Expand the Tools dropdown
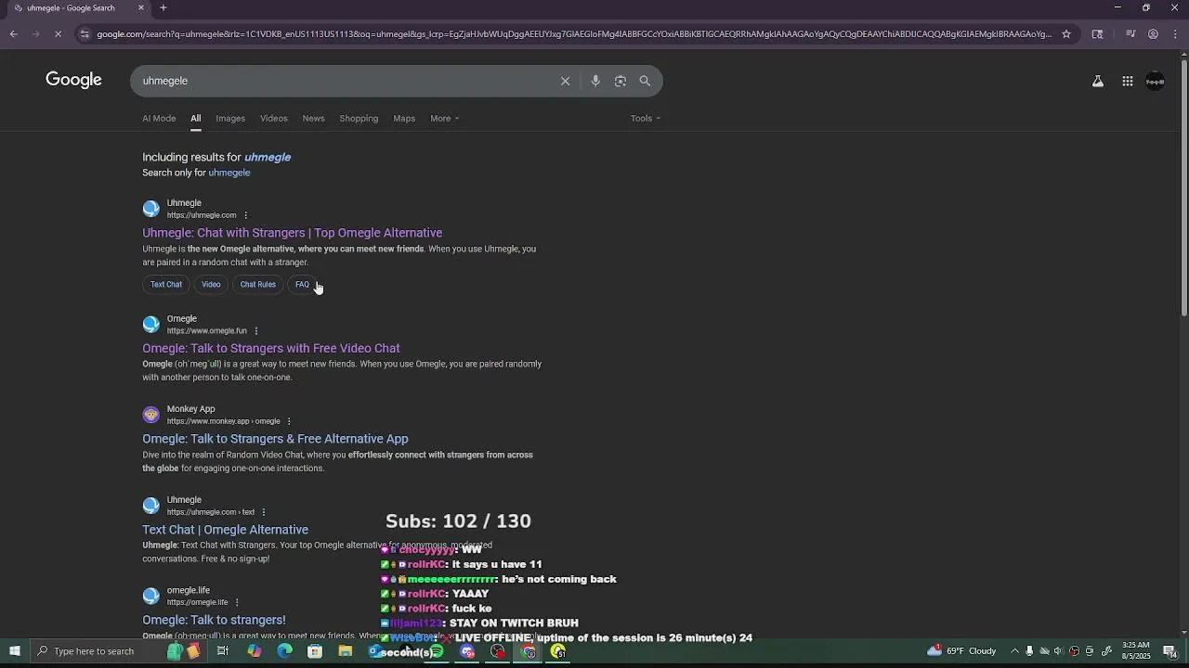Image resolution: width=1189 pixels, height=668 pixels. [x=646, y=119]
